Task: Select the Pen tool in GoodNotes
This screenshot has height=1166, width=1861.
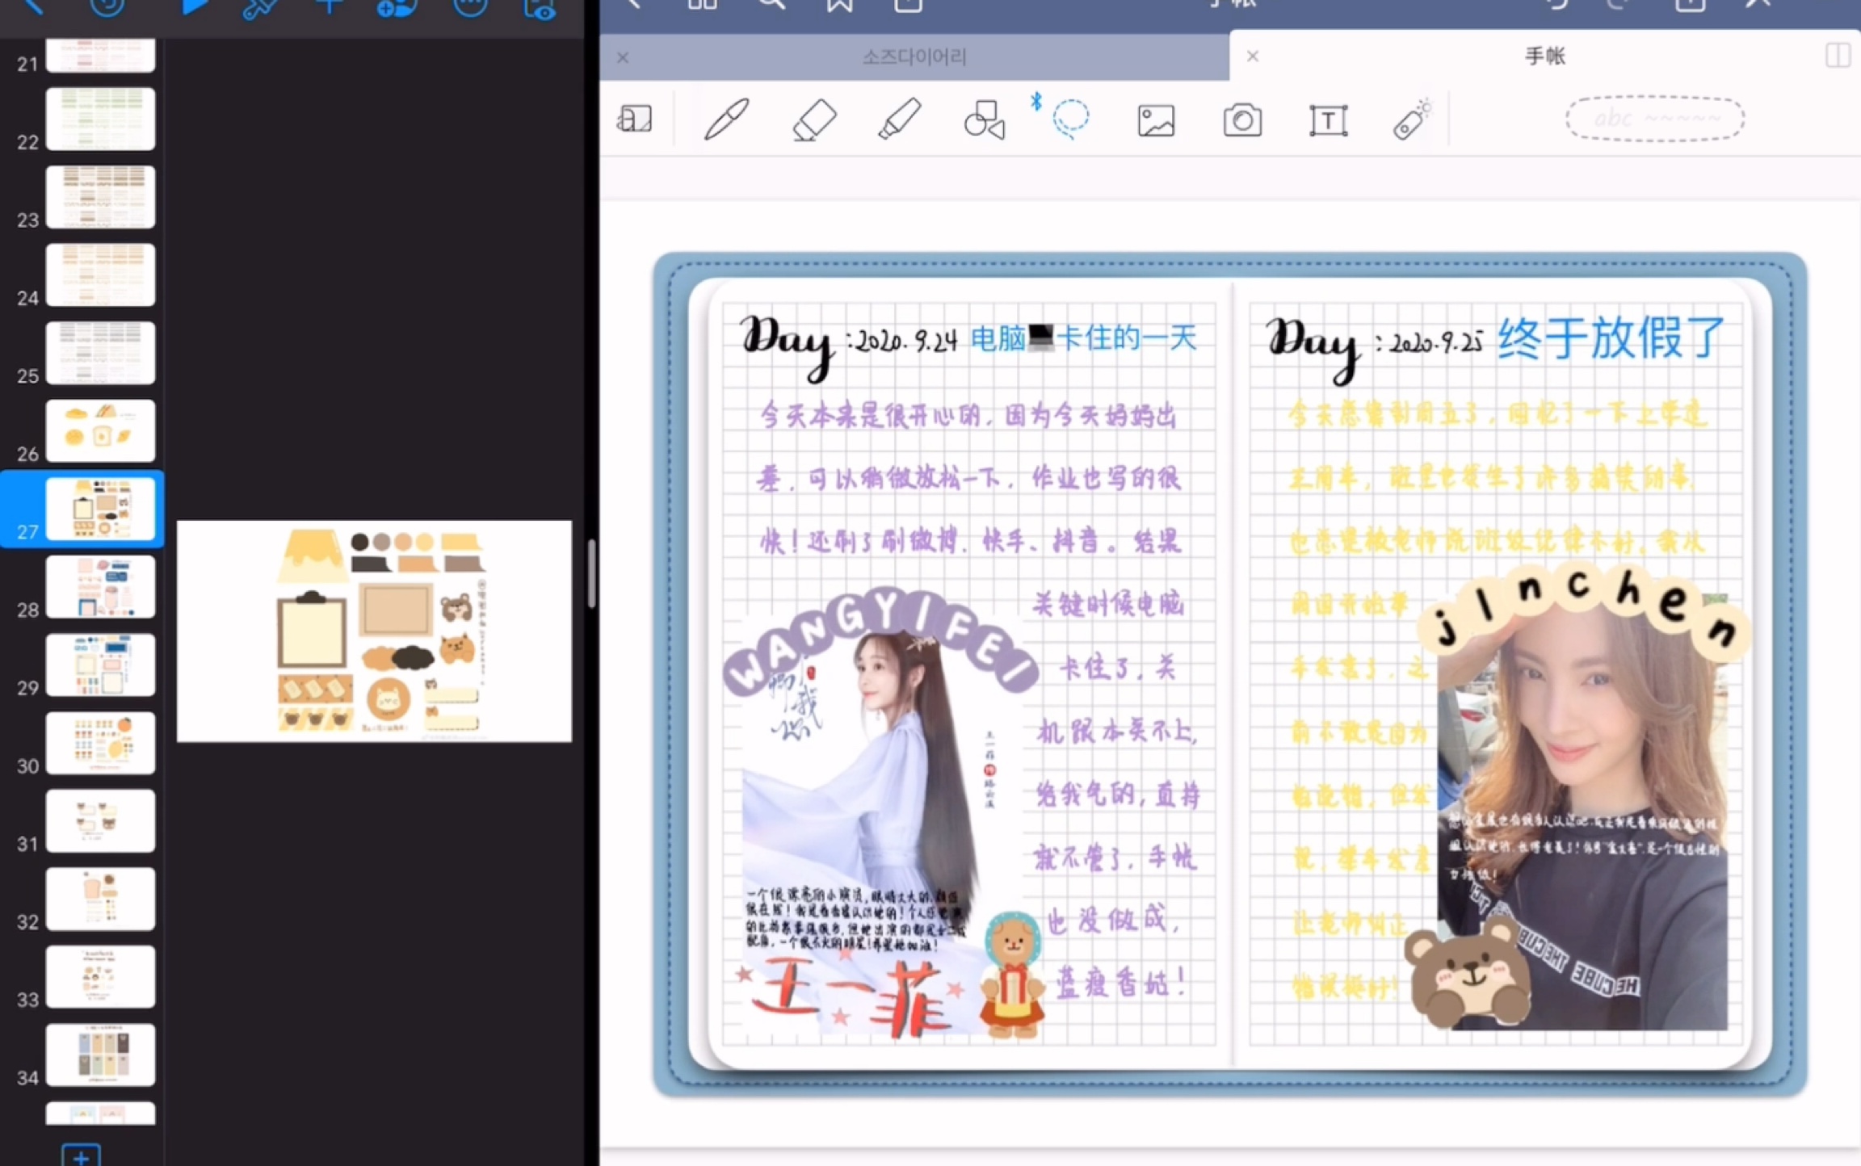Action: (x=726, y=120)
